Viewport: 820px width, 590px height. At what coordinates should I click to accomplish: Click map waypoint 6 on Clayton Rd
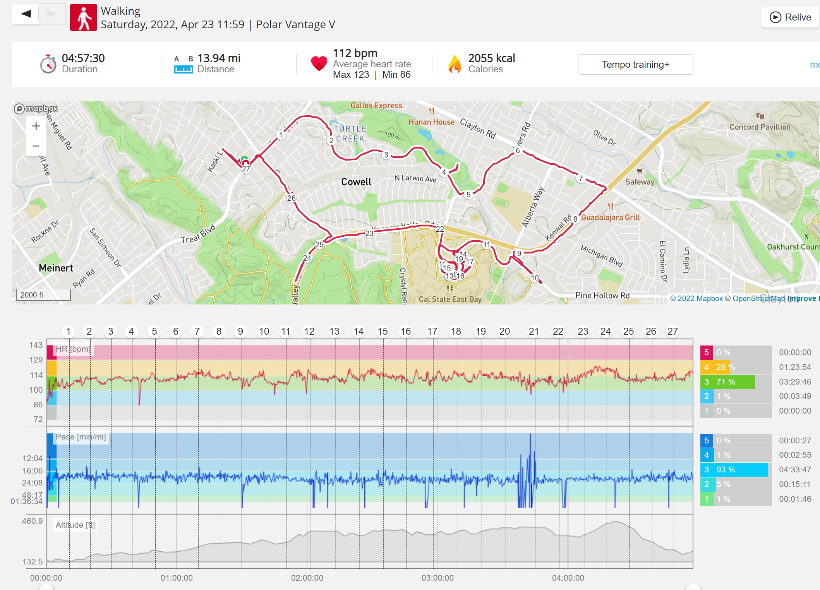tap(518, 150)
